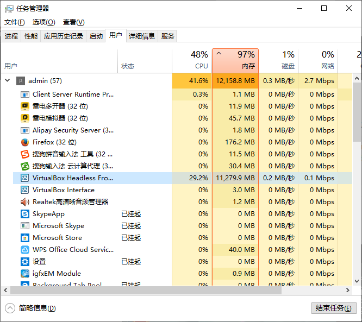This screenshot has width=362, height=322.
Task: Open the 文件(F) menu
Action: 15,22
